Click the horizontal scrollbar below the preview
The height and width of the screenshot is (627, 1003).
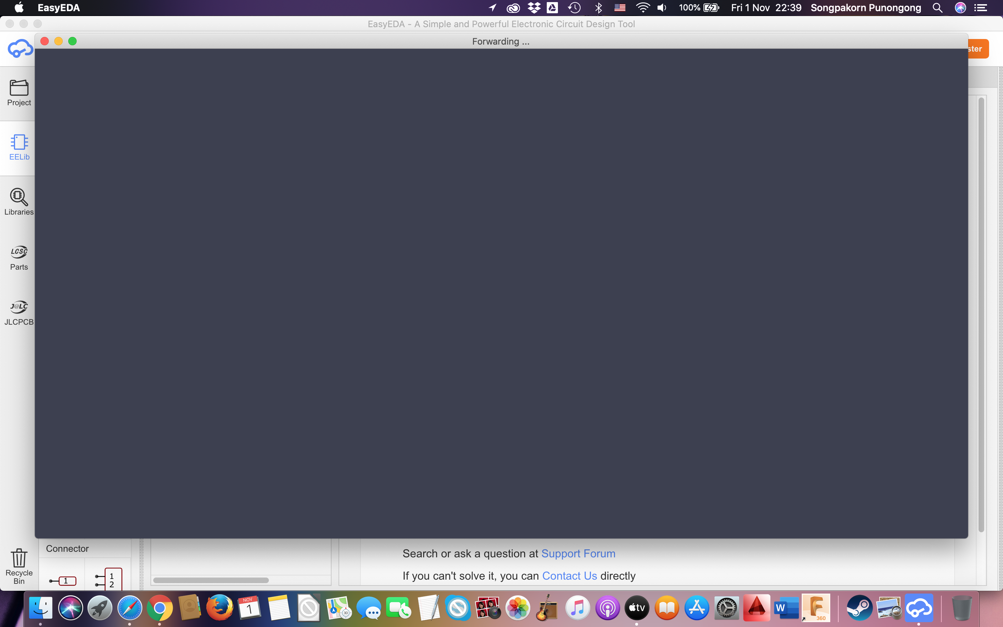211,580
